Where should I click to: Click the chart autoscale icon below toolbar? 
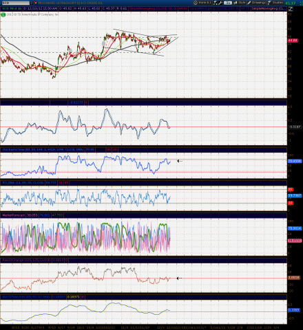(x=291, y=9)
